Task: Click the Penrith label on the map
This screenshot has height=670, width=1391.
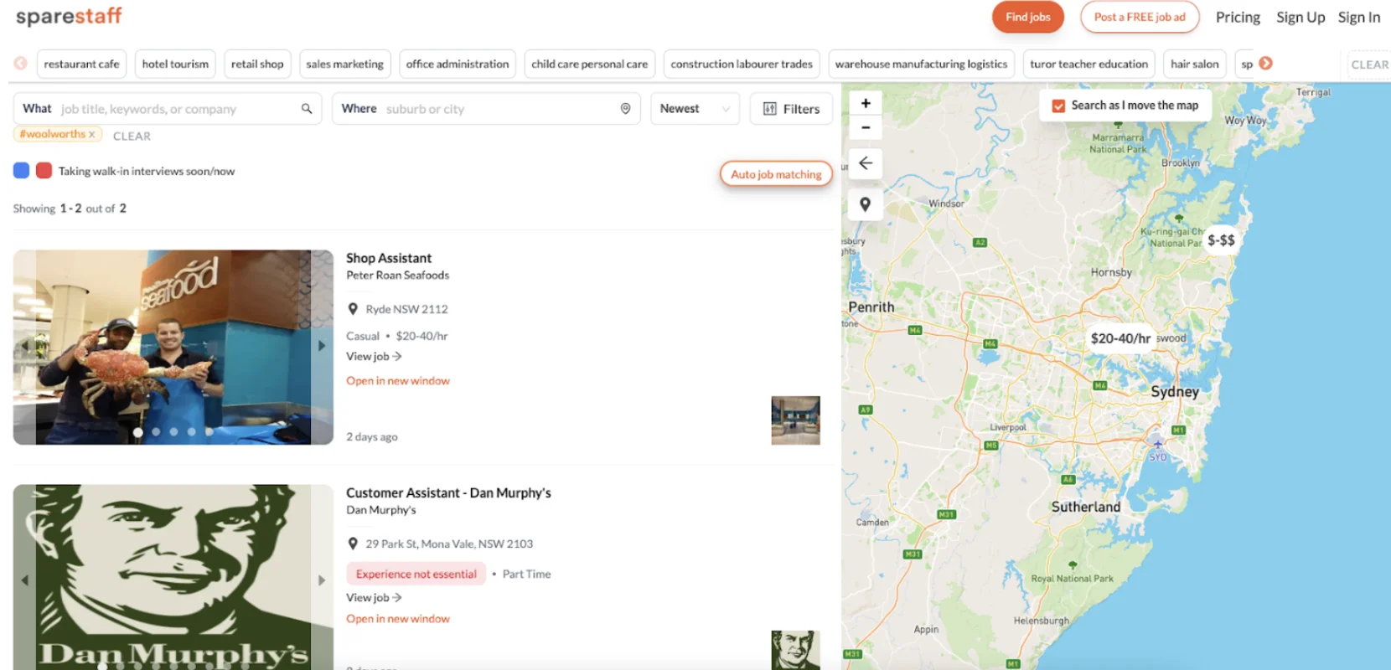Action: 871,307
